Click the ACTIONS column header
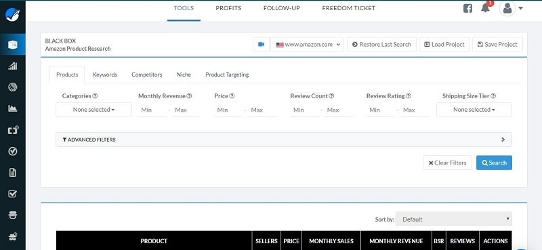The image size is (542, 250). click(496, 241)
